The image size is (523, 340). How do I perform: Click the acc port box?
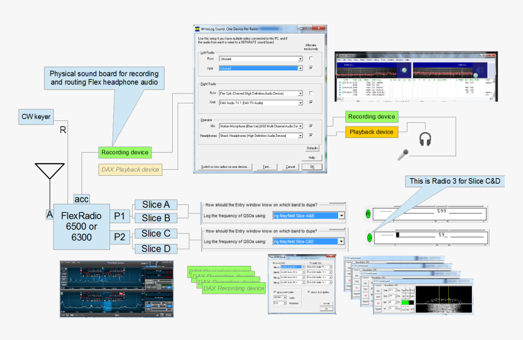click(x=81, y=199)
